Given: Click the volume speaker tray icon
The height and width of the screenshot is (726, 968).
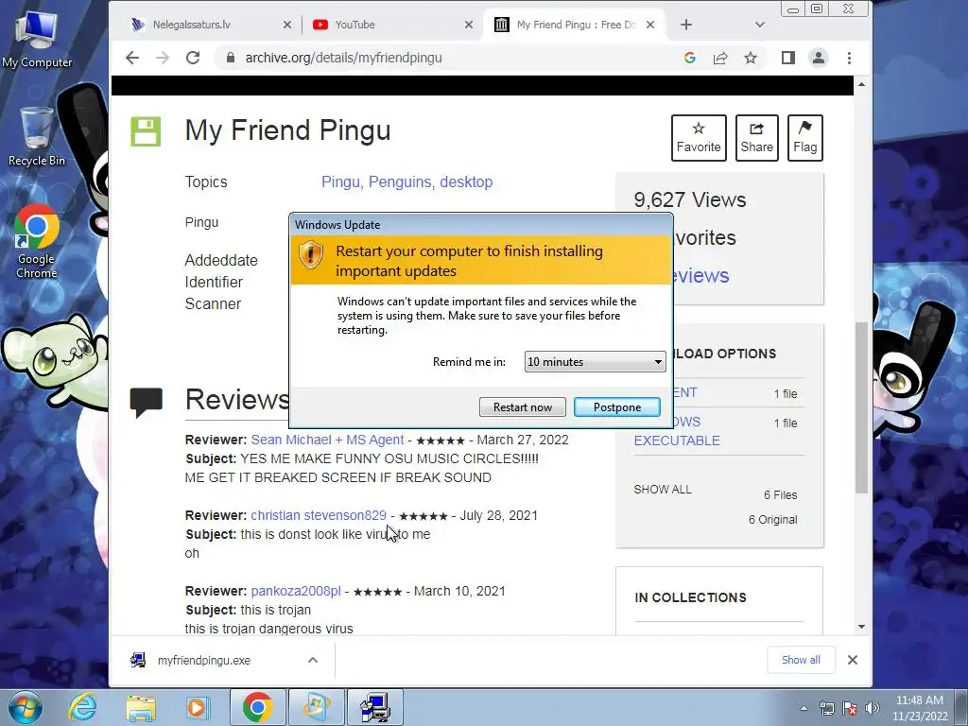Looking at the screenshot, I should 873,708.
